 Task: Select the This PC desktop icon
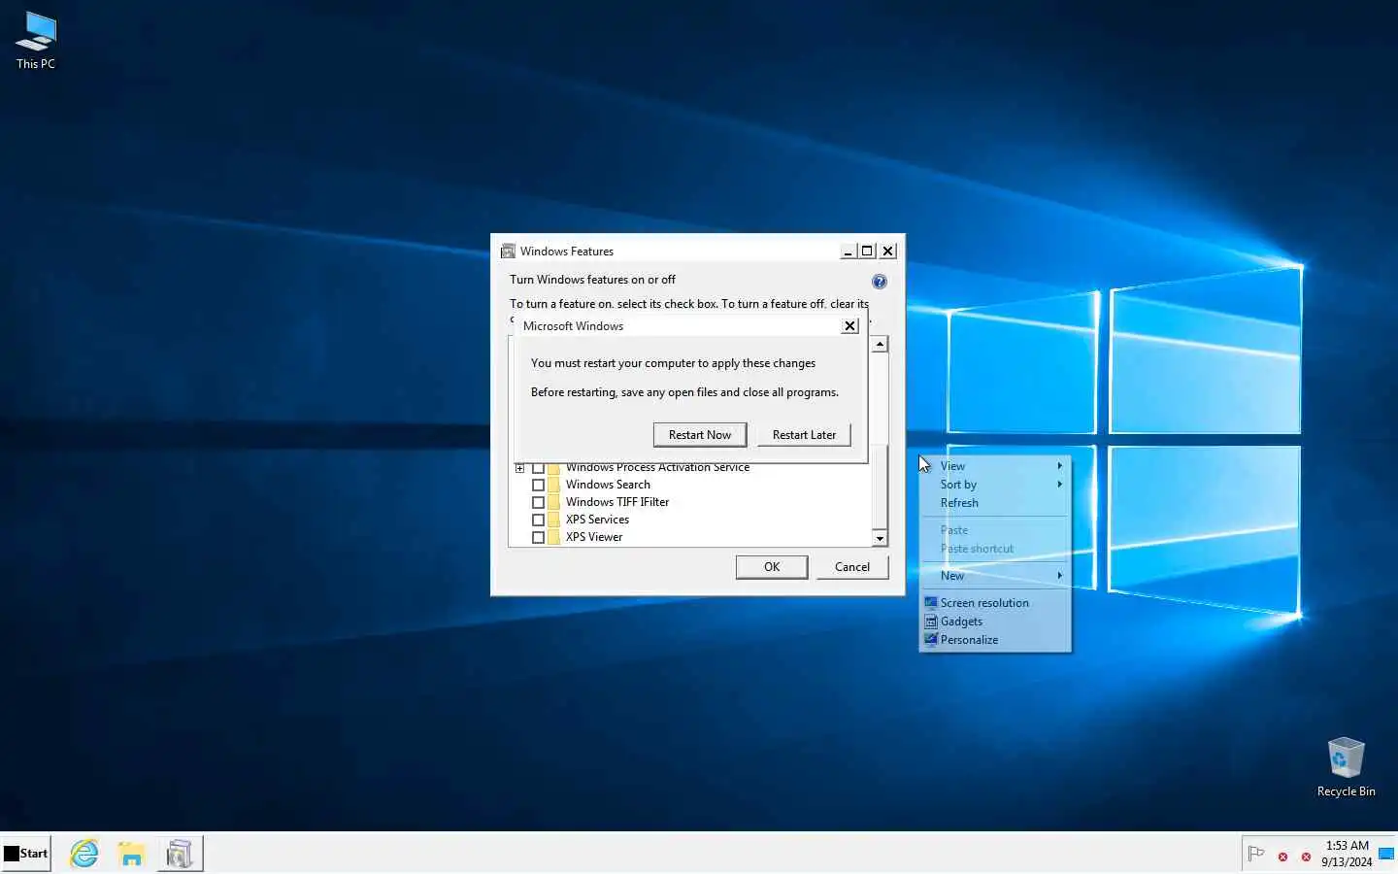(x=36, y=41)
